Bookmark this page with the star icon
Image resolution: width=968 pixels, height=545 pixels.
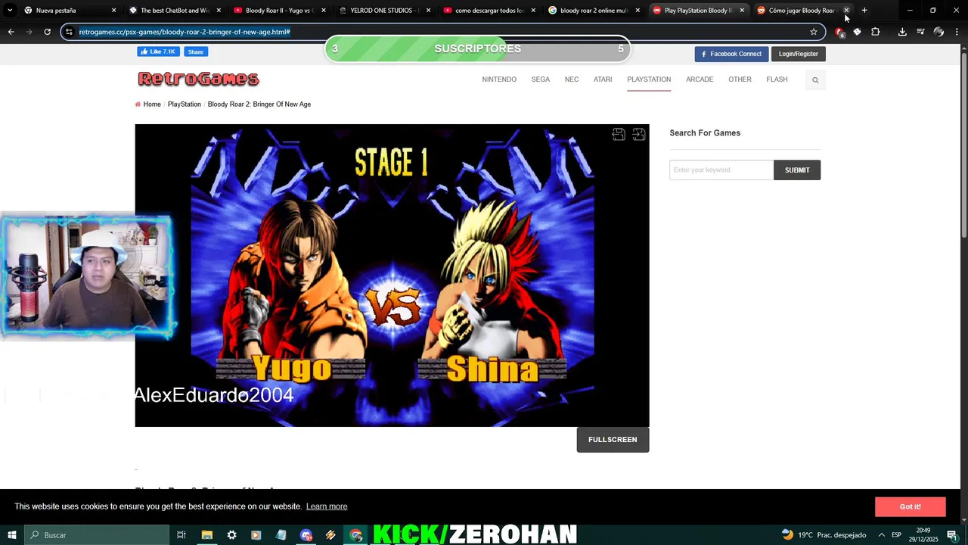(x=814, y=32)
